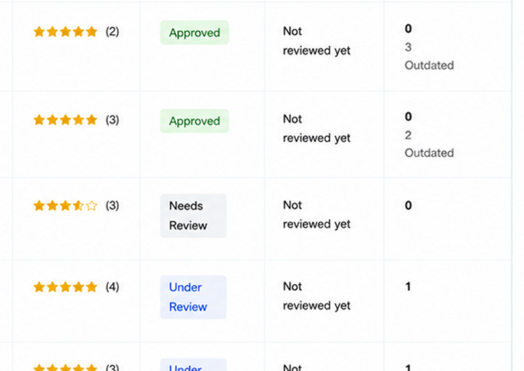
Task: Click first star in the Needs Review row
Action: click(x=39, y=205)
